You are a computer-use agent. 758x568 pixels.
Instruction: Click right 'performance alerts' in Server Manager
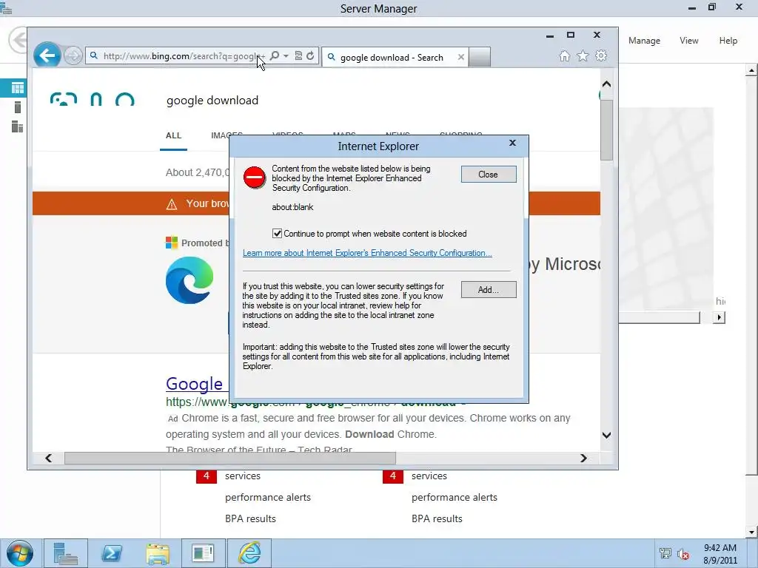[x=455, y=498]
